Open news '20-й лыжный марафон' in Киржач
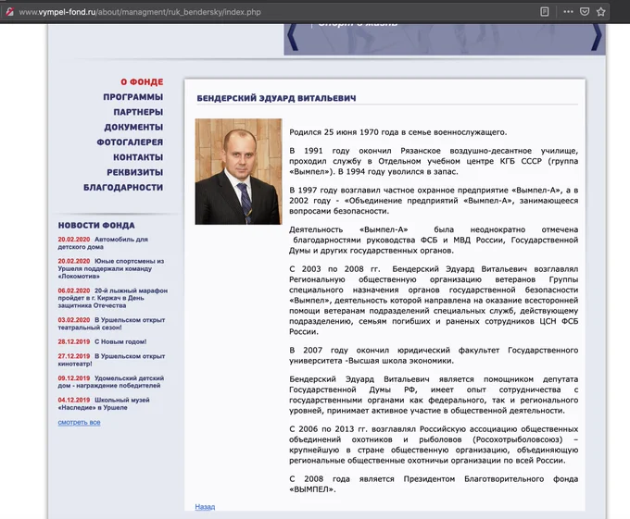 [x=113, y=298]
